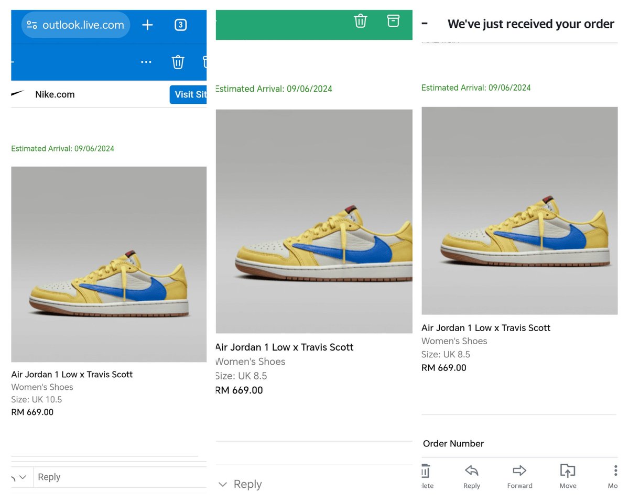
Task: Open the shoe image in the right email panel
Action: tap(519, 211)
